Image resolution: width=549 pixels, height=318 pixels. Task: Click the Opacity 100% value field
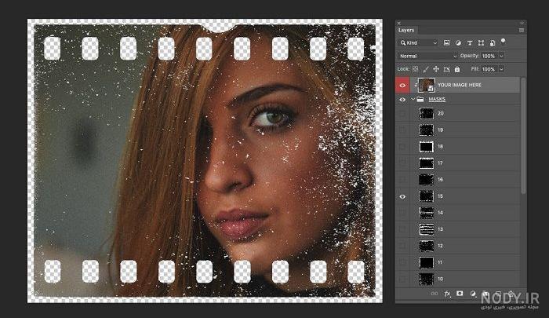tap(489, 56)
